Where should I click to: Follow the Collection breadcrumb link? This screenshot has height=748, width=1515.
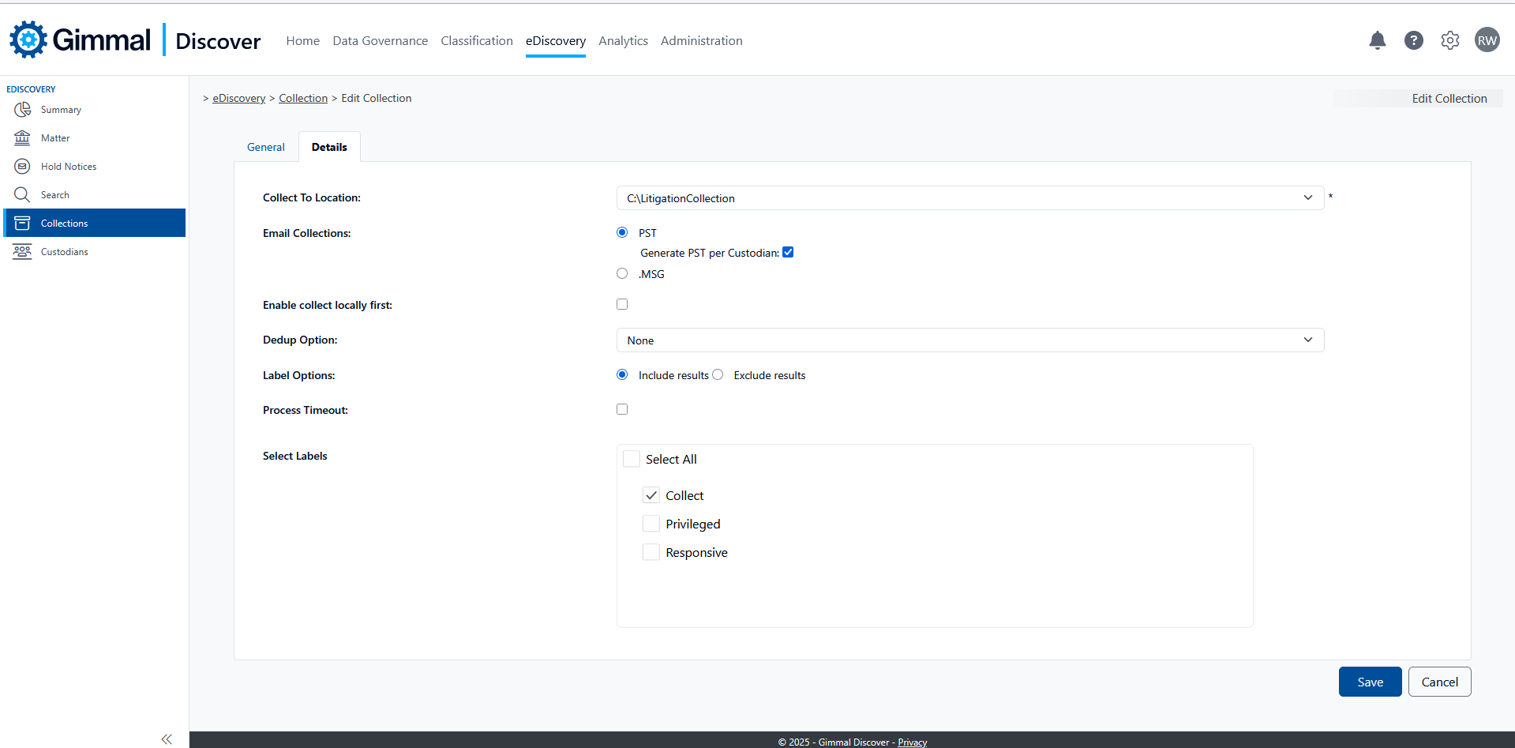click(303, 99)
